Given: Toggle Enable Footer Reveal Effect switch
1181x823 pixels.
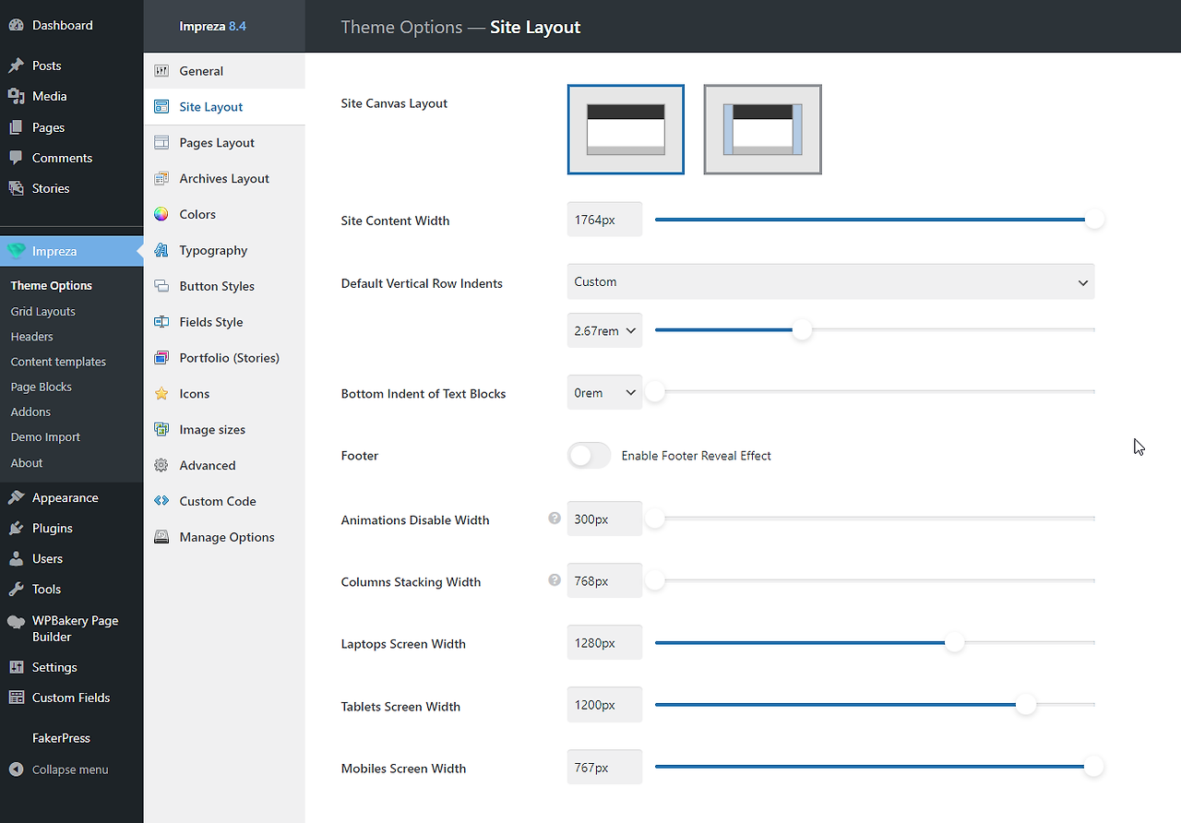Looking at the screenshot, I should click(x=589, y=455).
